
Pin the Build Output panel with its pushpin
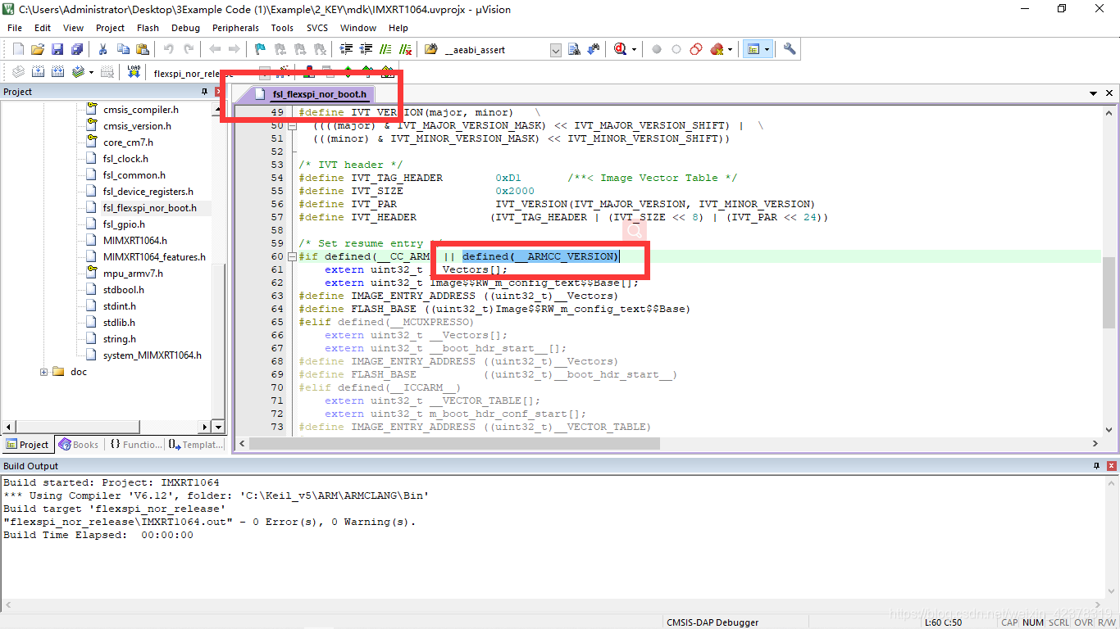pyautogui.click(x=1098, y=465)
